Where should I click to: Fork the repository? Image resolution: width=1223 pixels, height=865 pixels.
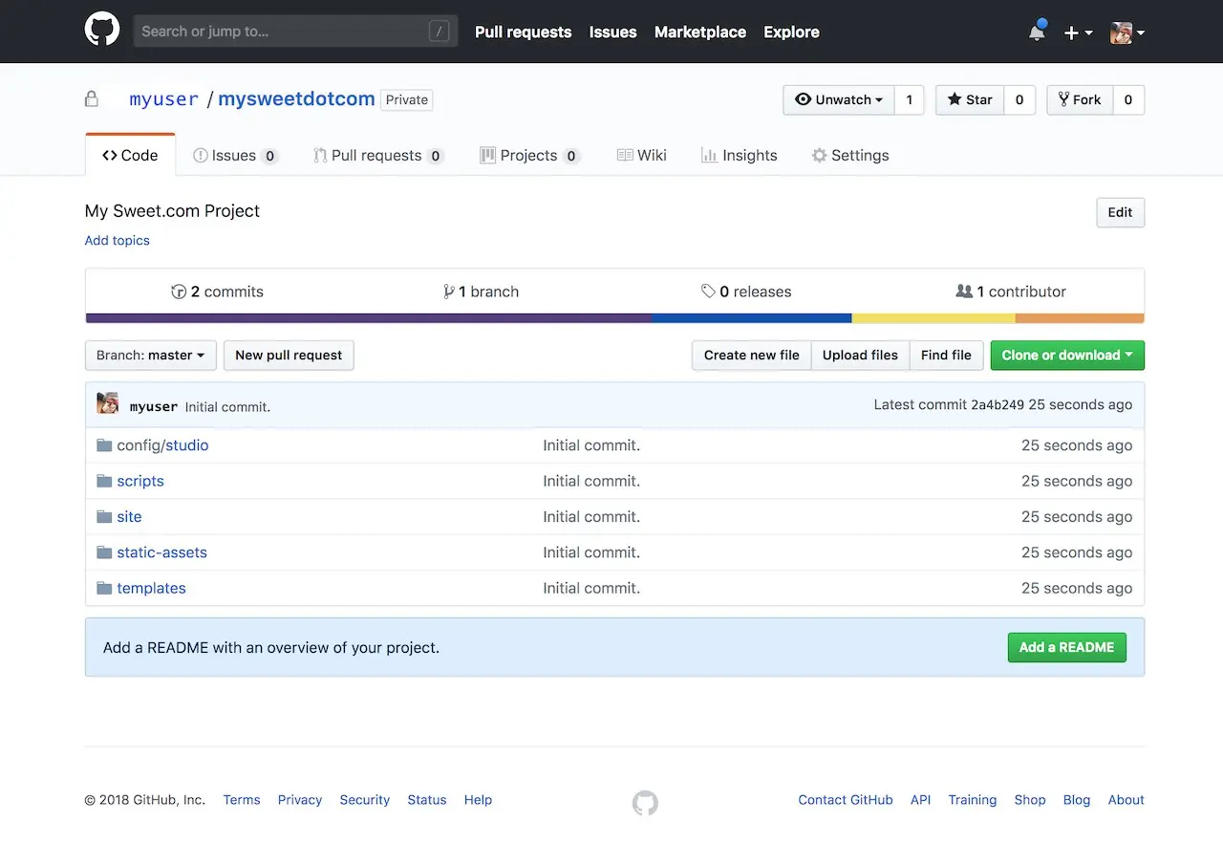point(1080,99)
